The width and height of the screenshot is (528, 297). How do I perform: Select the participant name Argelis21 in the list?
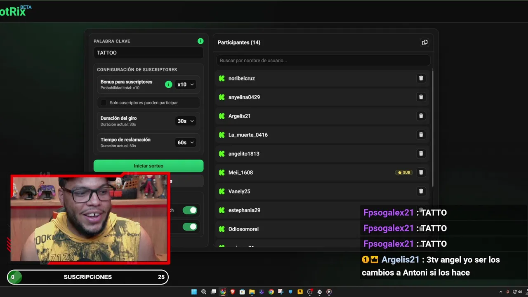(240, 116)
